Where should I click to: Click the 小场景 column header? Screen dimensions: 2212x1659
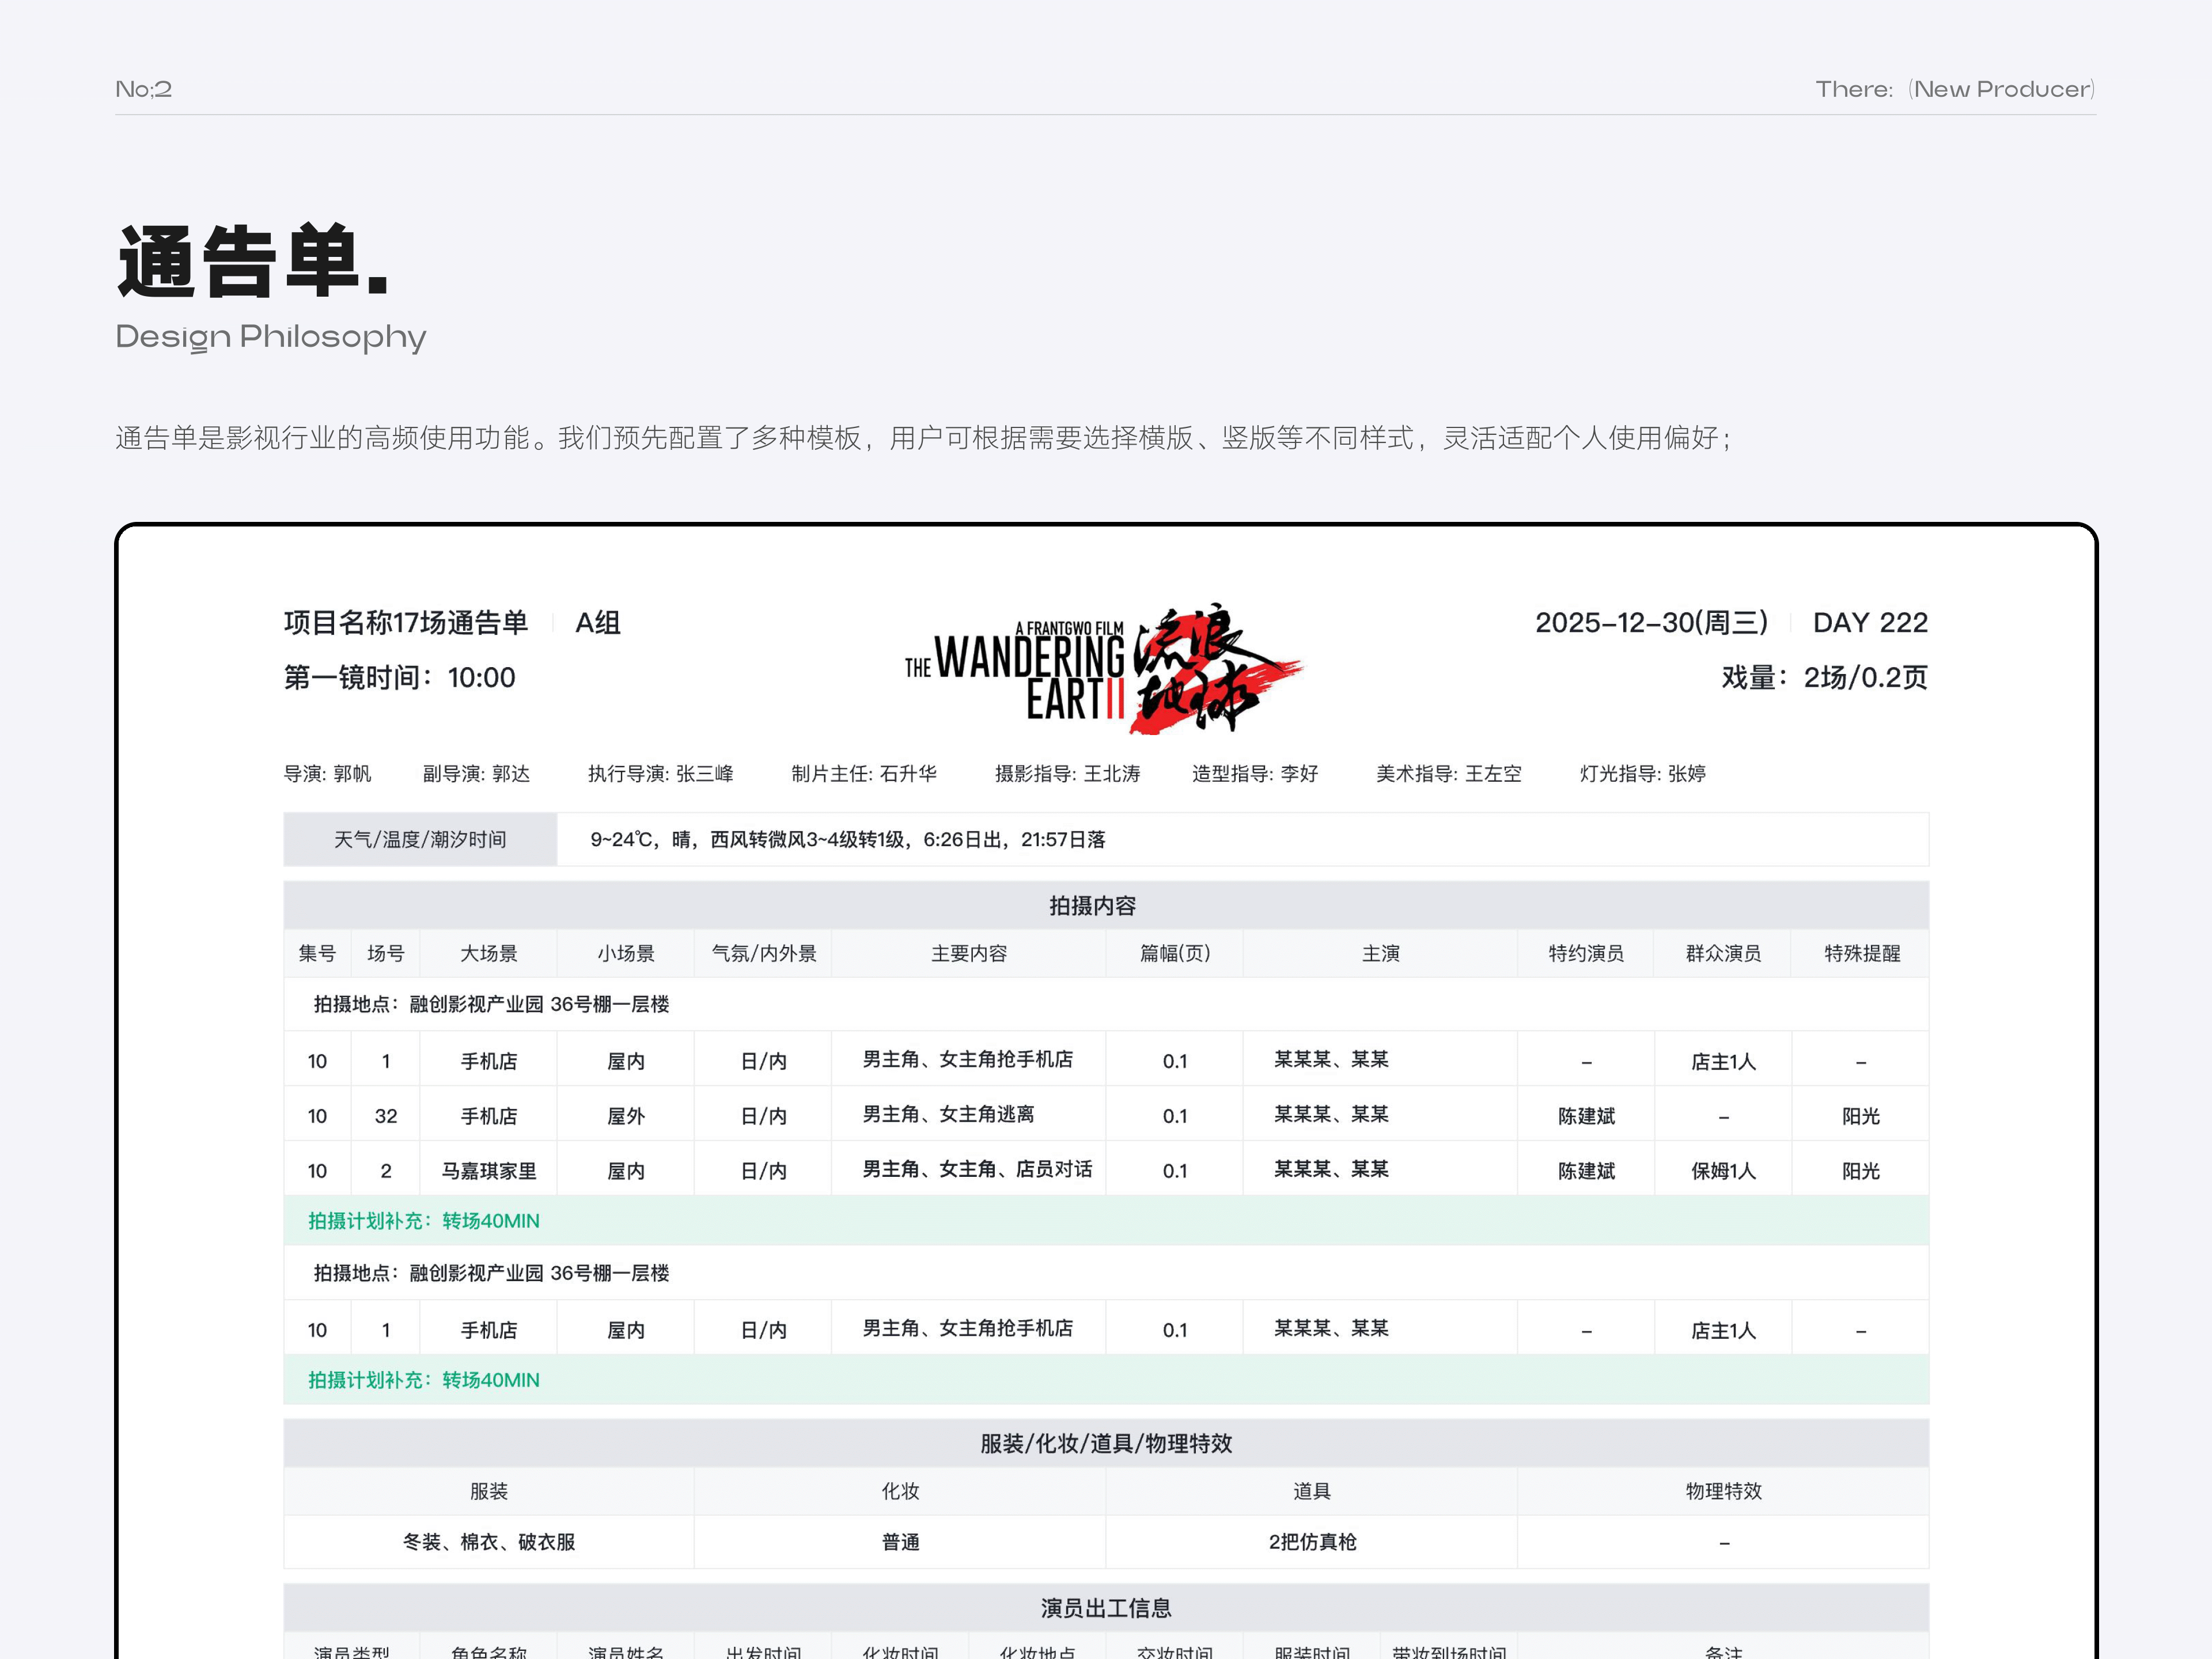coord(626,954)
